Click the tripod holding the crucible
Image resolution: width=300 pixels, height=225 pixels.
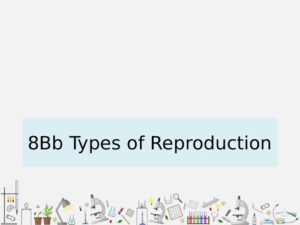pyautogui.click(x=26, y=214)
